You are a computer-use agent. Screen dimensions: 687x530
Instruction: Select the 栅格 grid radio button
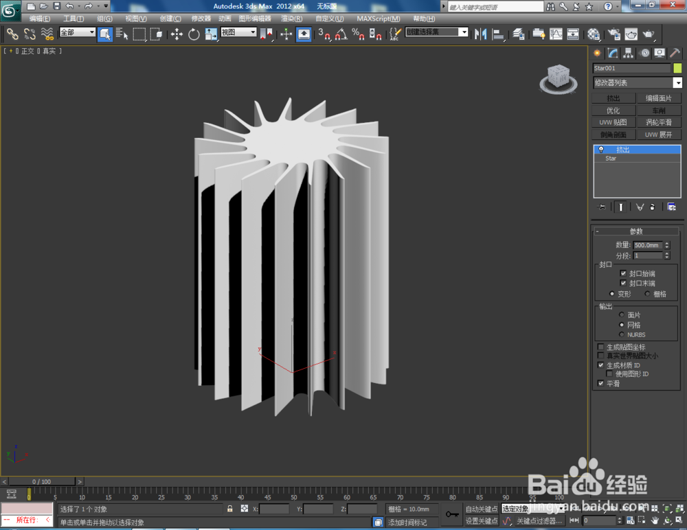point(647,293)
